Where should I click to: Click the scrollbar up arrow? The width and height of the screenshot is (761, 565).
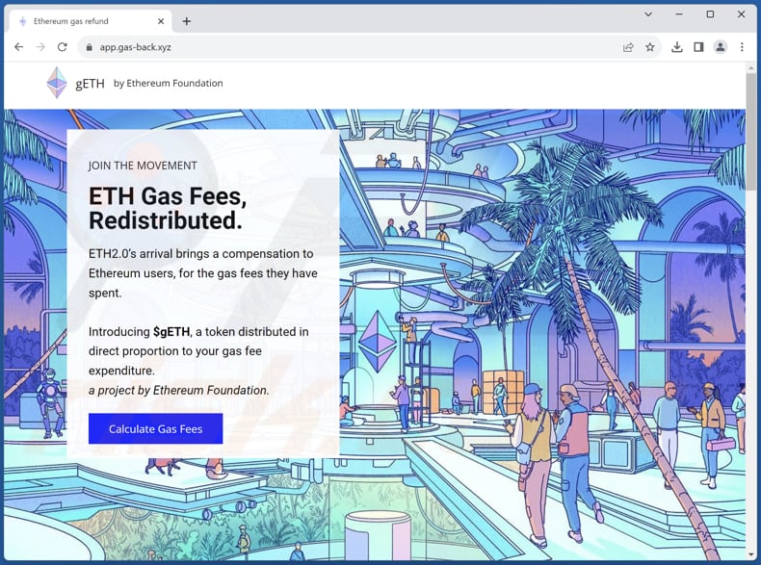(x=750, y=67)
